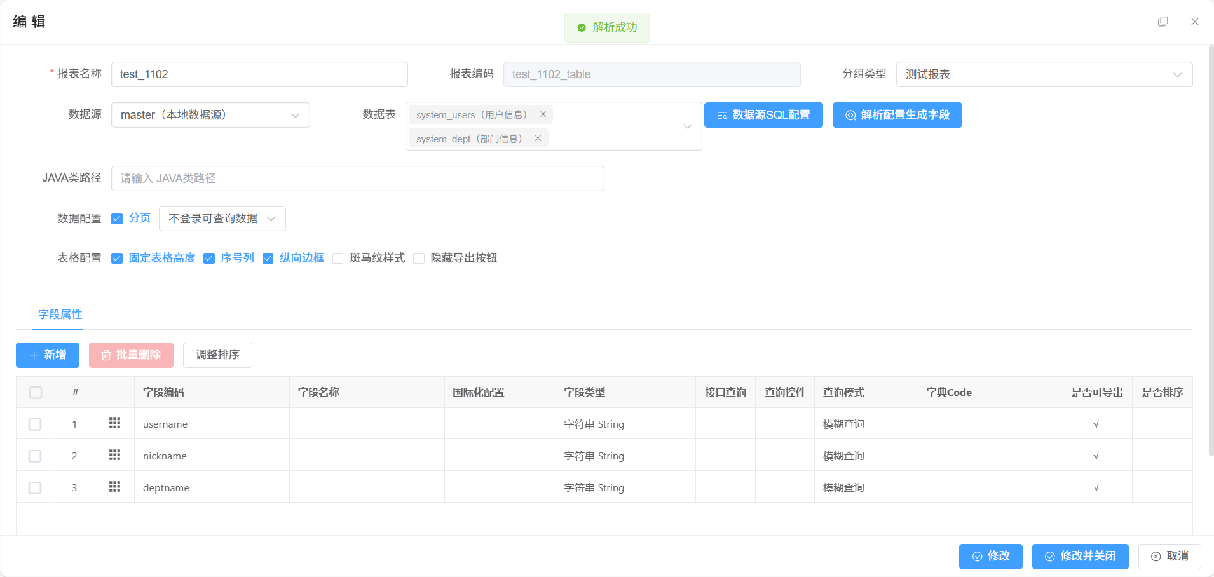The width and height of the screenshot is (1214, 577).
Task: Click the drag handle icon for username row
Action: pos(114,423)
